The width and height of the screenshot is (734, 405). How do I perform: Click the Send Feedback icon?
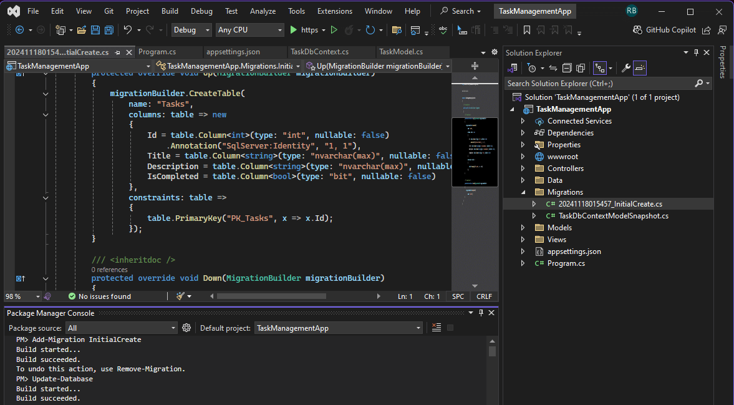722,29
